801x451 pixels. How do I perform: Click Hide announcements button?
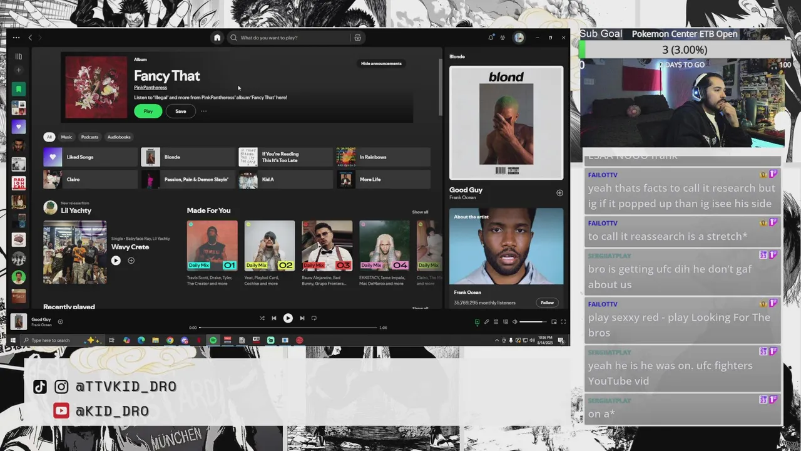coord(381,63)
